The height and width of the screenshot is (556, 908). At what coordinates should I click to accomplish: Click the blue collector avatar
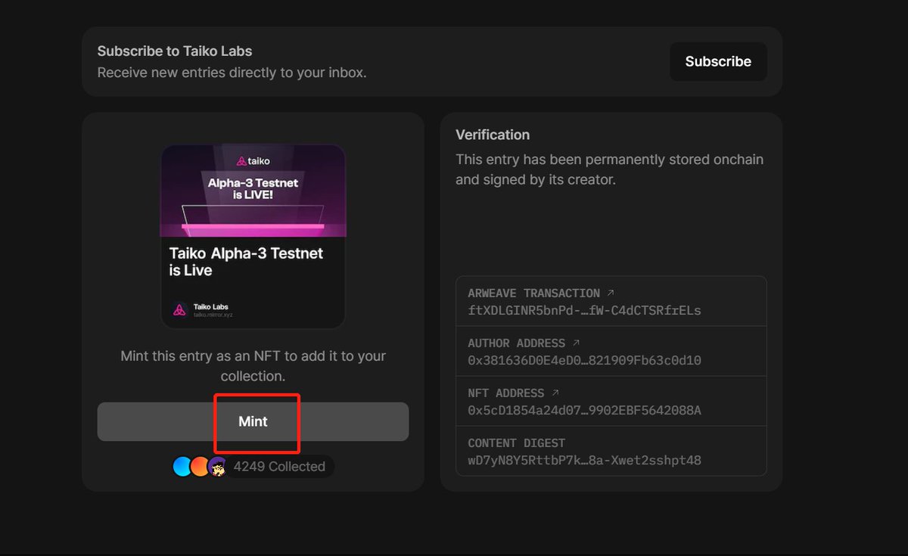tap(182, 467)
